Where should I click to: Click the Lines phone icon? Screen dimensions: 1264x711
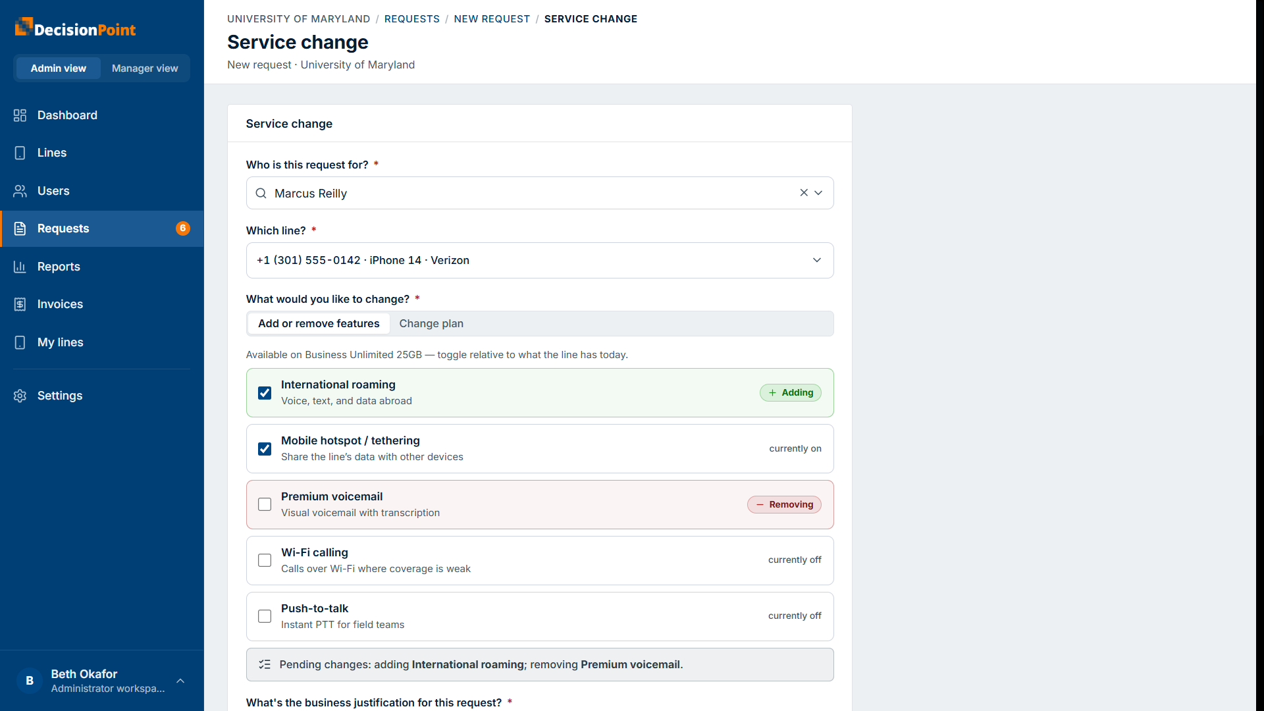20,153
